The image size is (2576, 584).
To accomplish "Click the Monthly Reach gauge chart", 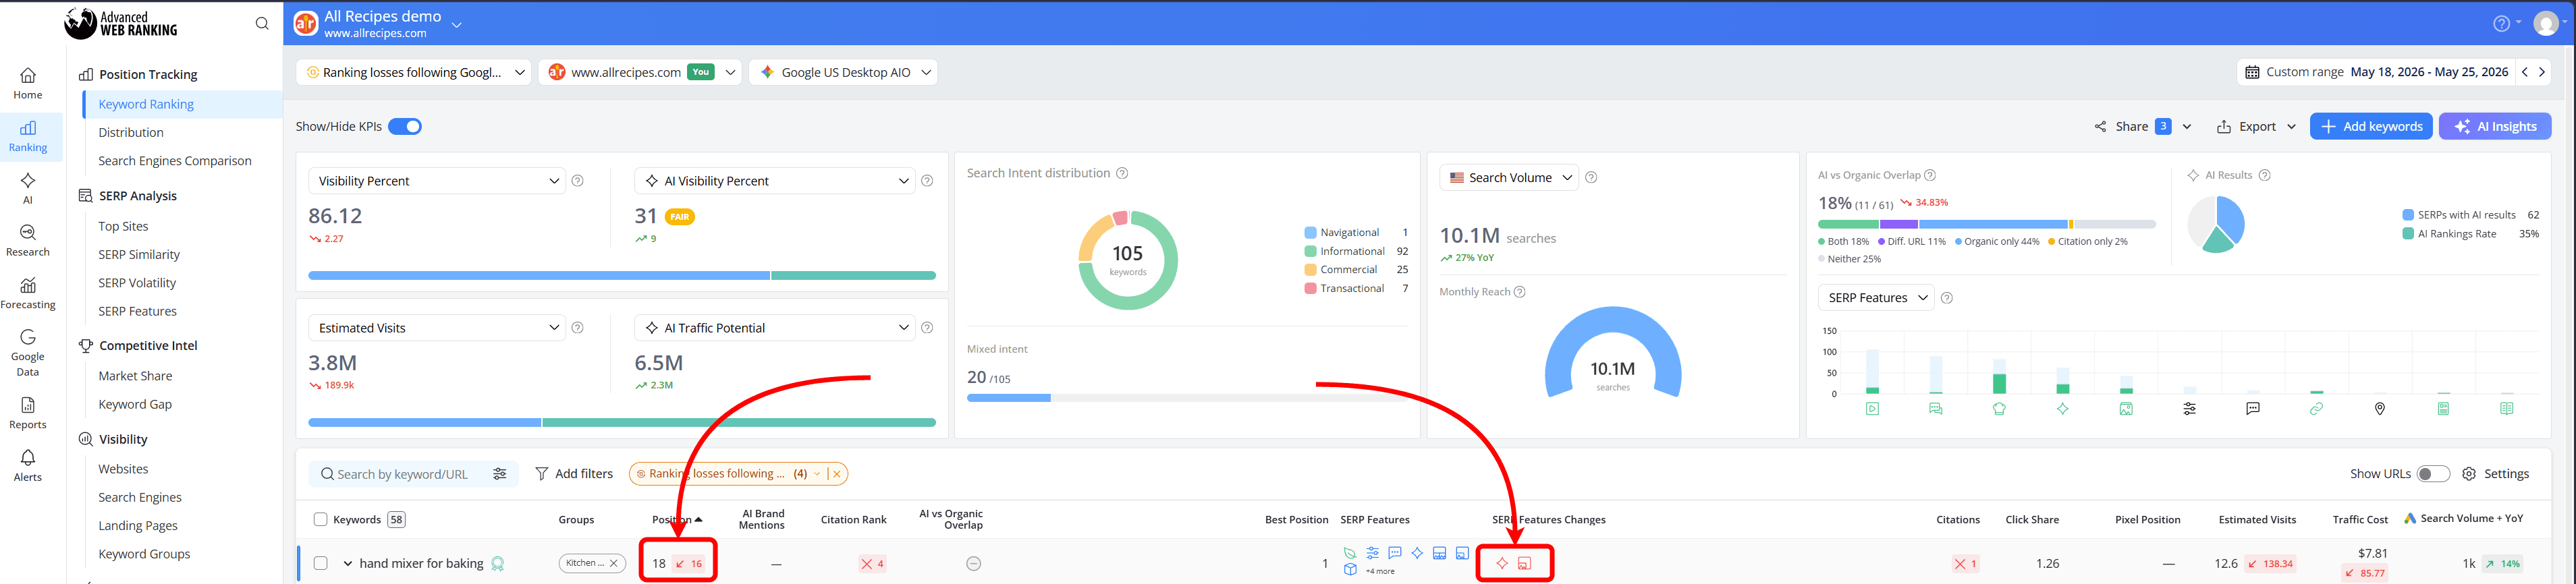I will tap(1613, 352).
